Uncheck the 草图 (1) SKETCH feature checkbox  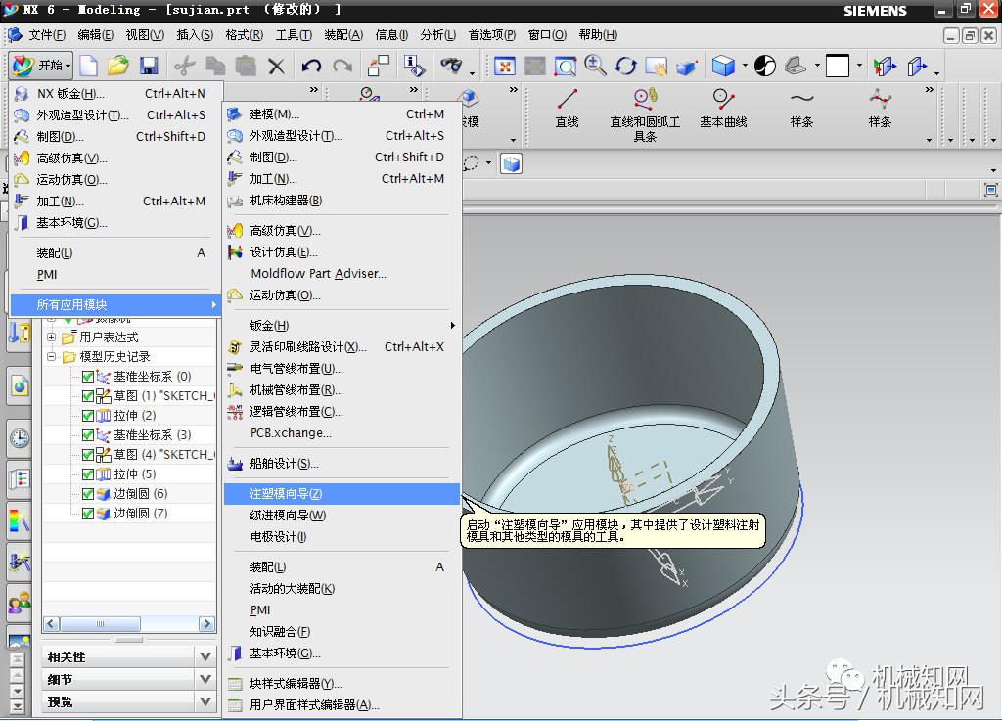[87, 395]
